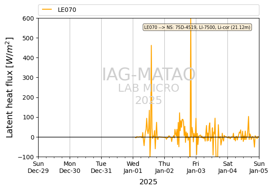
Task: Click the Tue Dec-31 date label
Action: (101, 167)
